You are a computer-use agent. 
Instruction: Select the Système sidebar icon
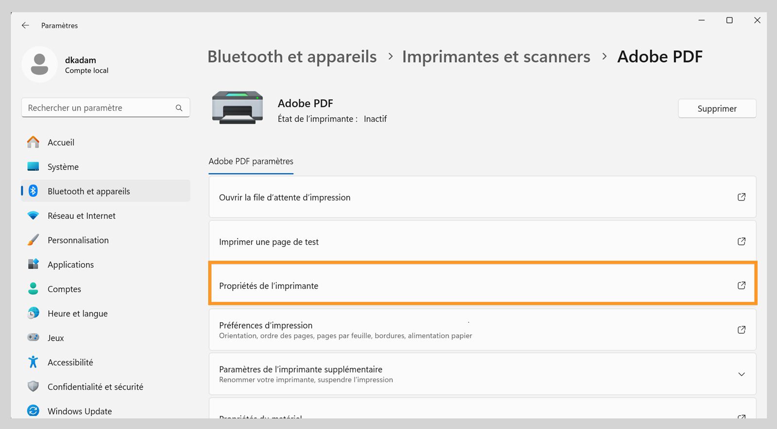[34, 166]
